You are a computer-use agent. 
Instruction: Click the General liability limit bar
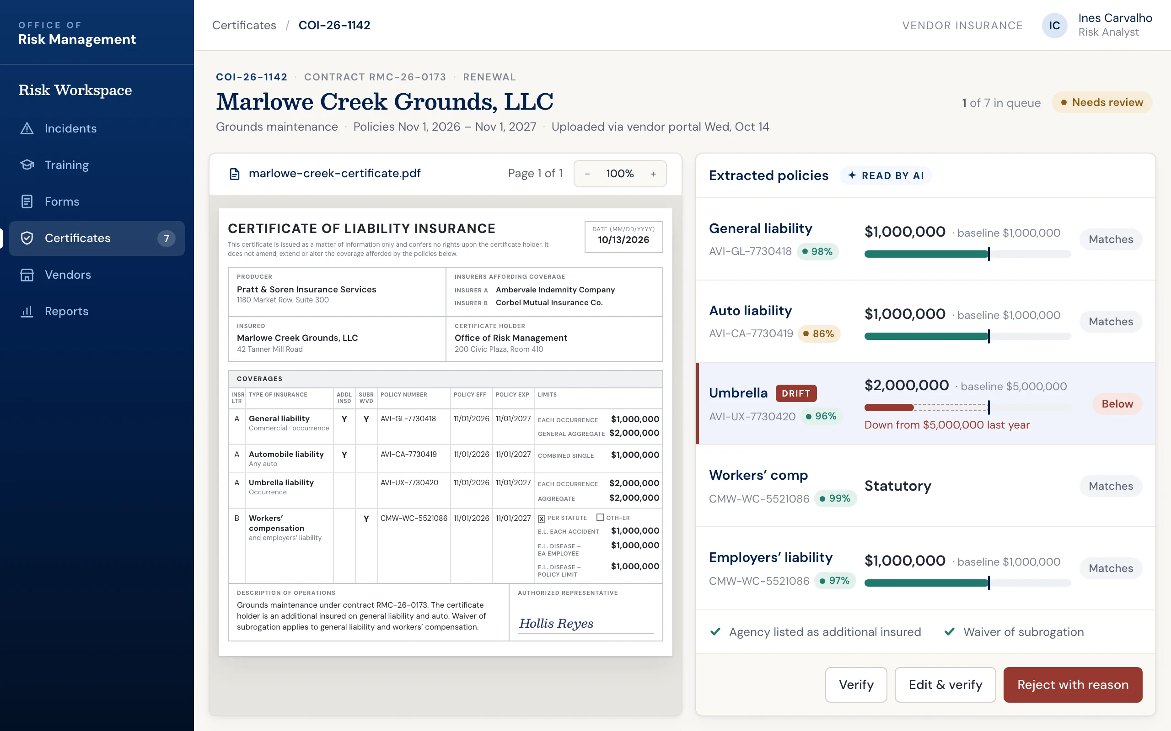pos(967,254)
